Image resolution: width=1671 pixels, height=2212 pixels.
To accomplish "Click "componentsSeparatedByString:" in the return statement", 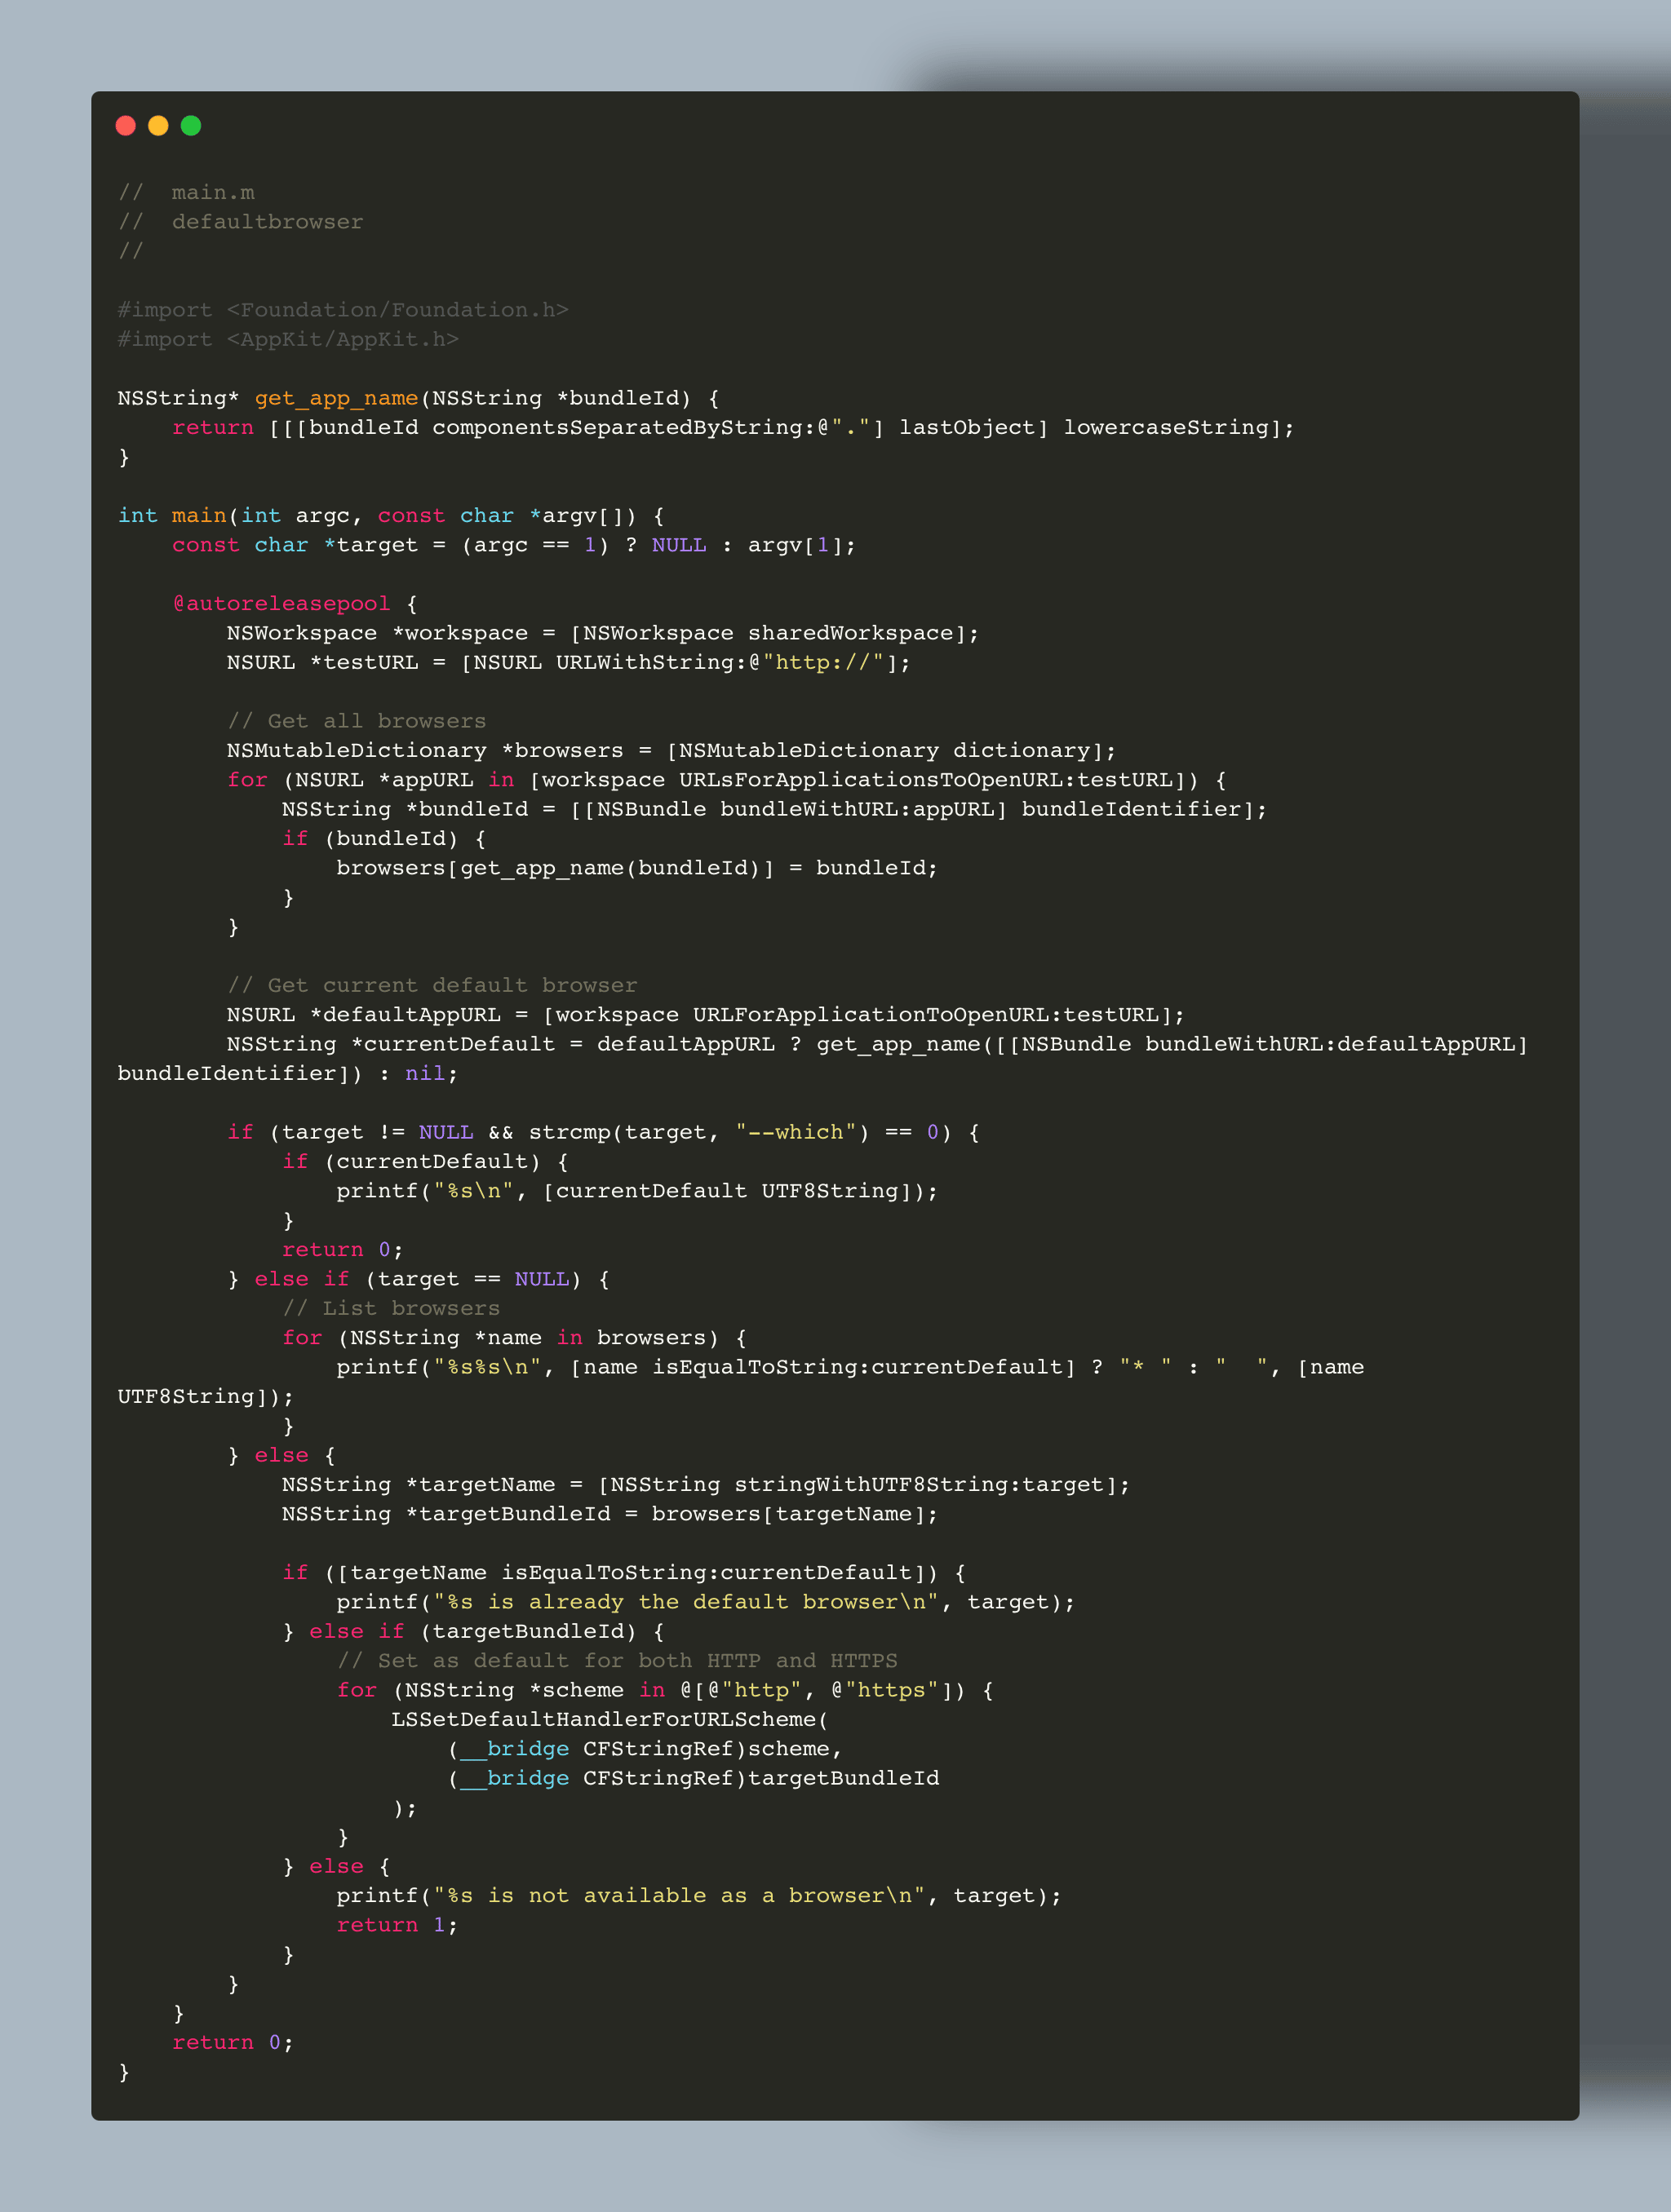I will (624, 427).
